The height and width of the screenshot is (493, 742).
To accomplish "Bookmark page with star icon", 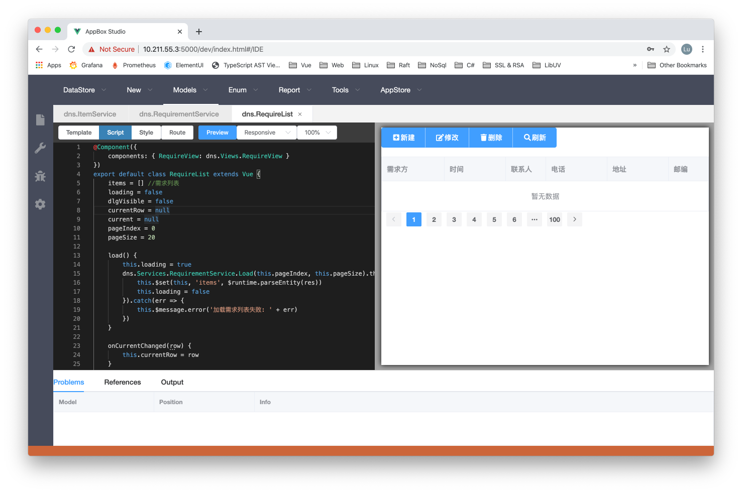I will coord(667,49).
